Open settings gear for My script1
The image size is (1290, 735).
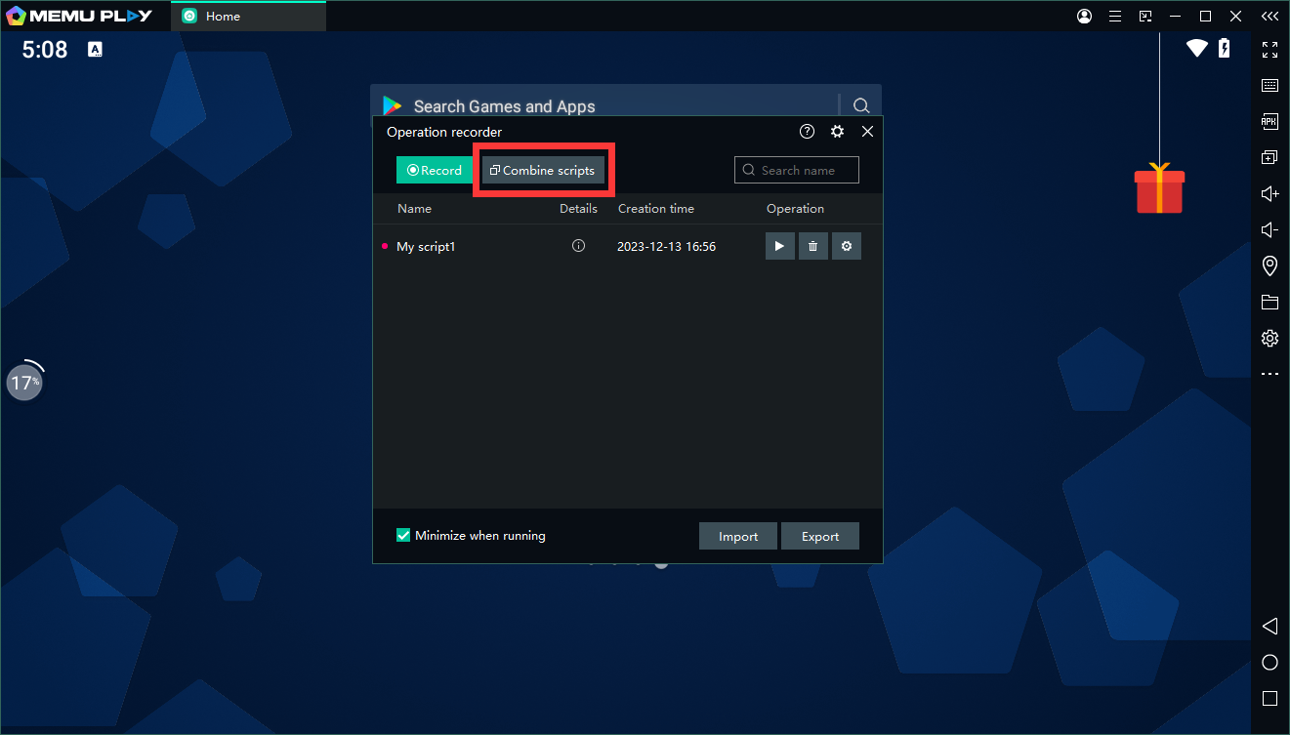[x=847, y=247]
